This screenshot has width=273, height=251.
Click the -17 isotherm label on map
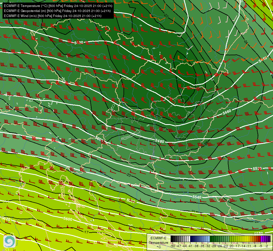(x=86, y=232)
